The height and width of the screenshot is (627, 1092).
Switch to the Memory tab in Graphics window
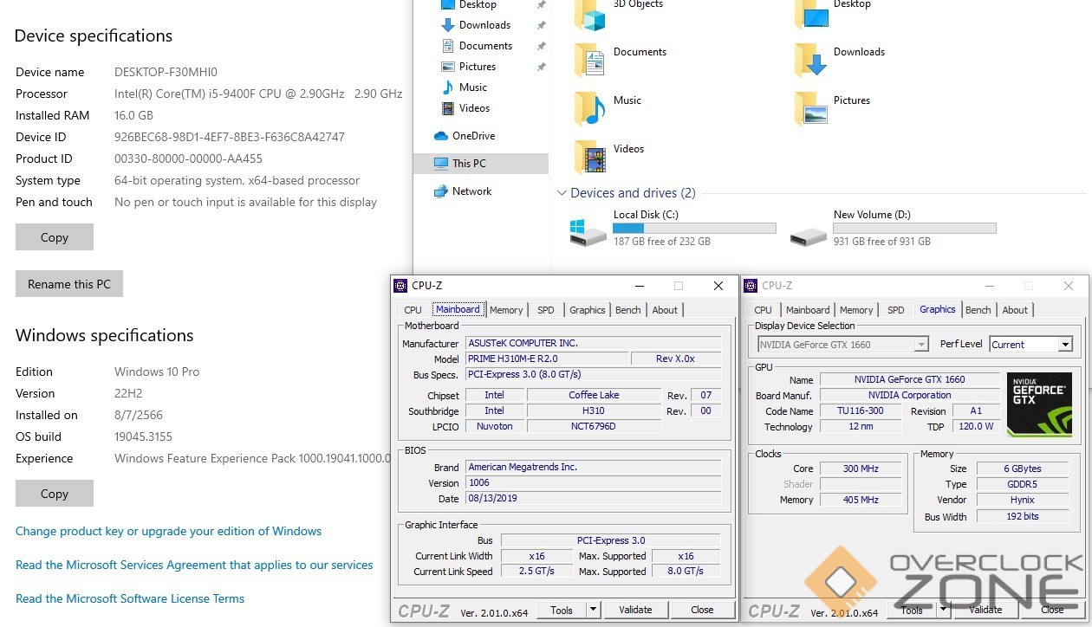point(856,310)
